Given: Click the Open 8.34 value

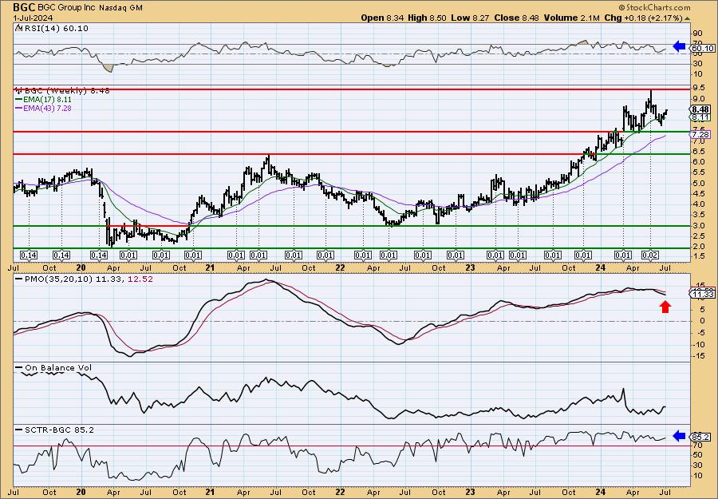Looking at the screenshot, I should tap(383, 18).
